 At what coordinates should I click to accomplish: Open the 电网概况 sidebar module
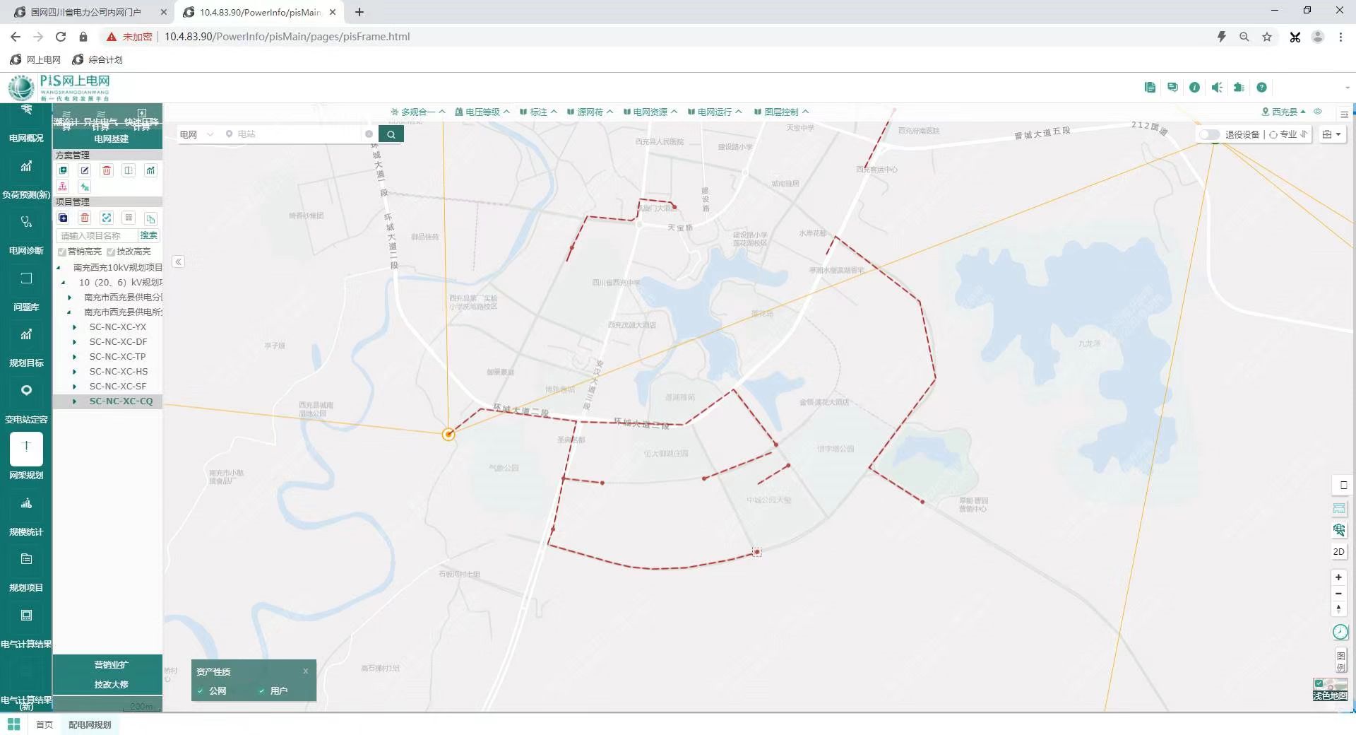[26, 124]
